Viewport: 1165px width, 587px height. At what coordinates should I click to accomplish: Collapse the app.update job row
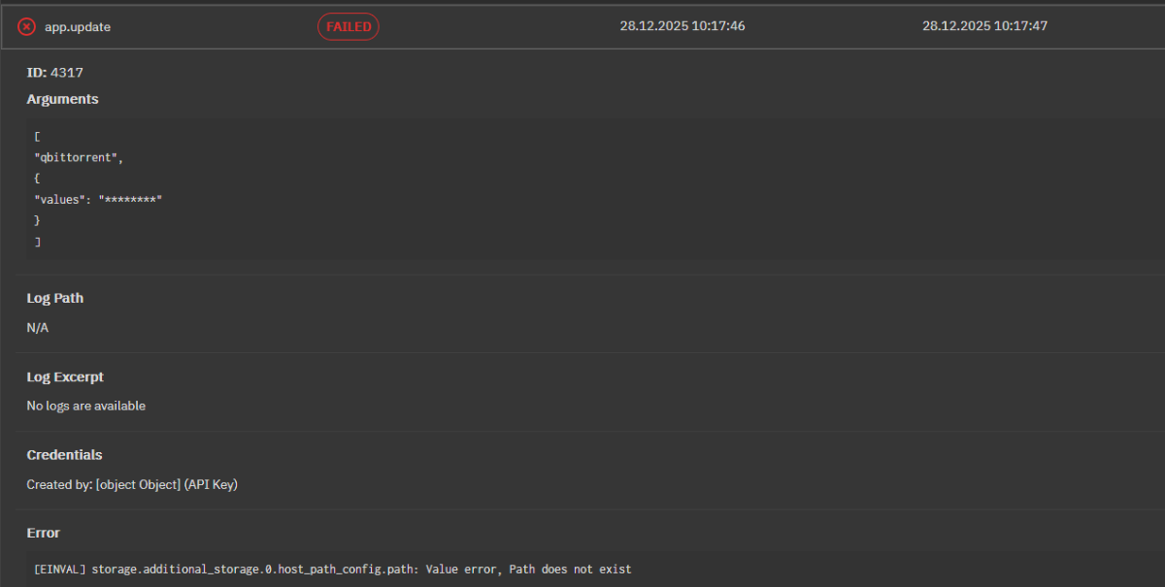click(78, 27)
